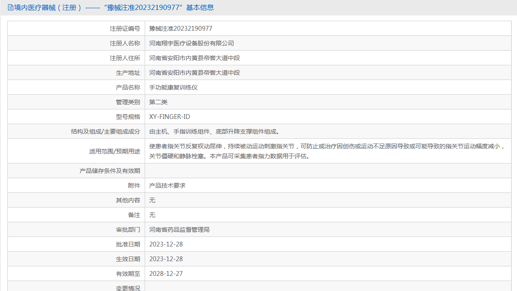The height and width of the screenshot is (291, 517).
Task: Select the registration number value 豫械注准20232190977
Action: click(181, 29)
